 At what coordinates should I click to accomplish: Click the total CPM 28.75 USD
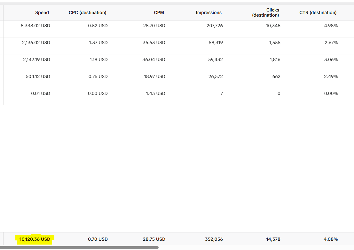pos(154,239)
